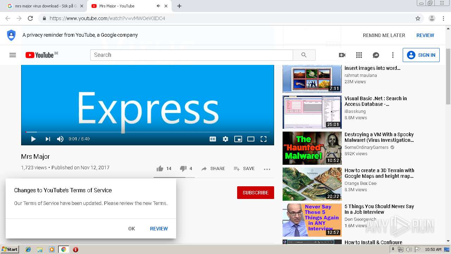Viewport: 451px width, 254px height.
Task: Open the Windows Start menu
Action: tap(10, 249)
